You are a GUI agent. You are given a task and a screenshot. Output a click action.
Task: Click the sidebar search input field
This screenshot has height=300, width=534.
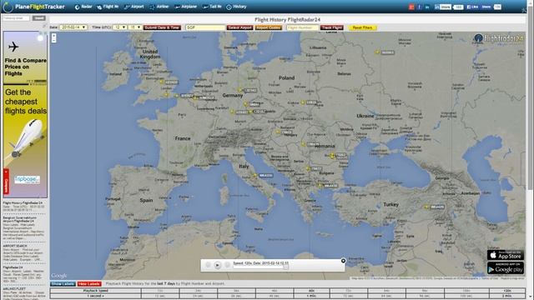click(17, 18)
